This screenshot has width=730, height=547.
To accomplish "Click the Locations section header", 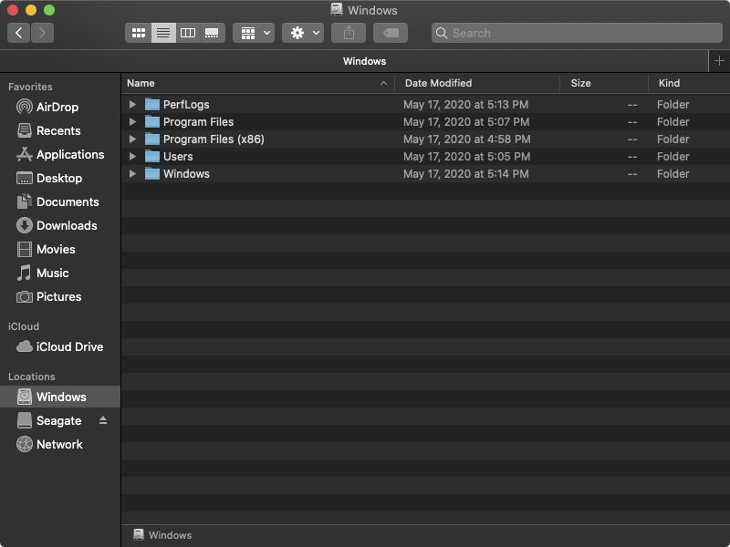I will click(x=32, y=377).
